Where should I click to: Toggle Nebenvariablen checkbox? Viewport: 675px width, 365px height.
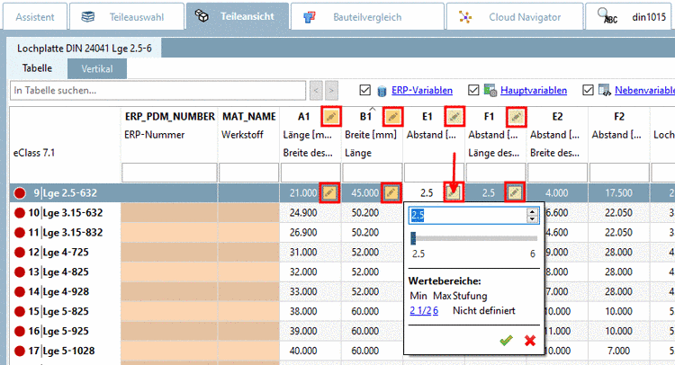click(x=588, y=90)
